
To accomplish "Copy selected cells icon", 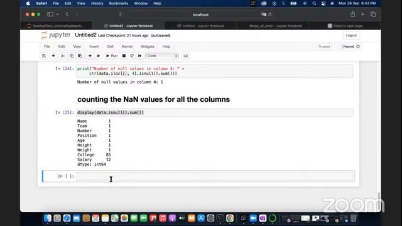I will [72, 56].
